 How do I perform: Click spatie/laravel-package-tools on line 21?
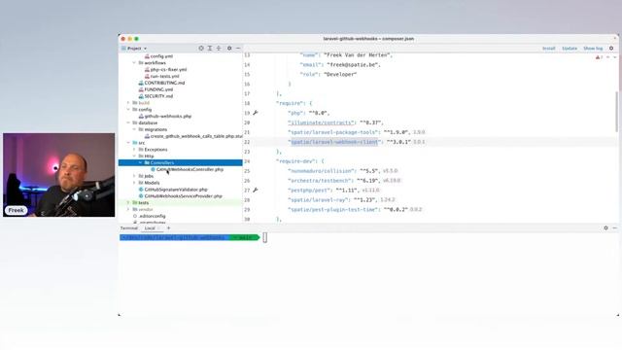(x=332, y=132)
